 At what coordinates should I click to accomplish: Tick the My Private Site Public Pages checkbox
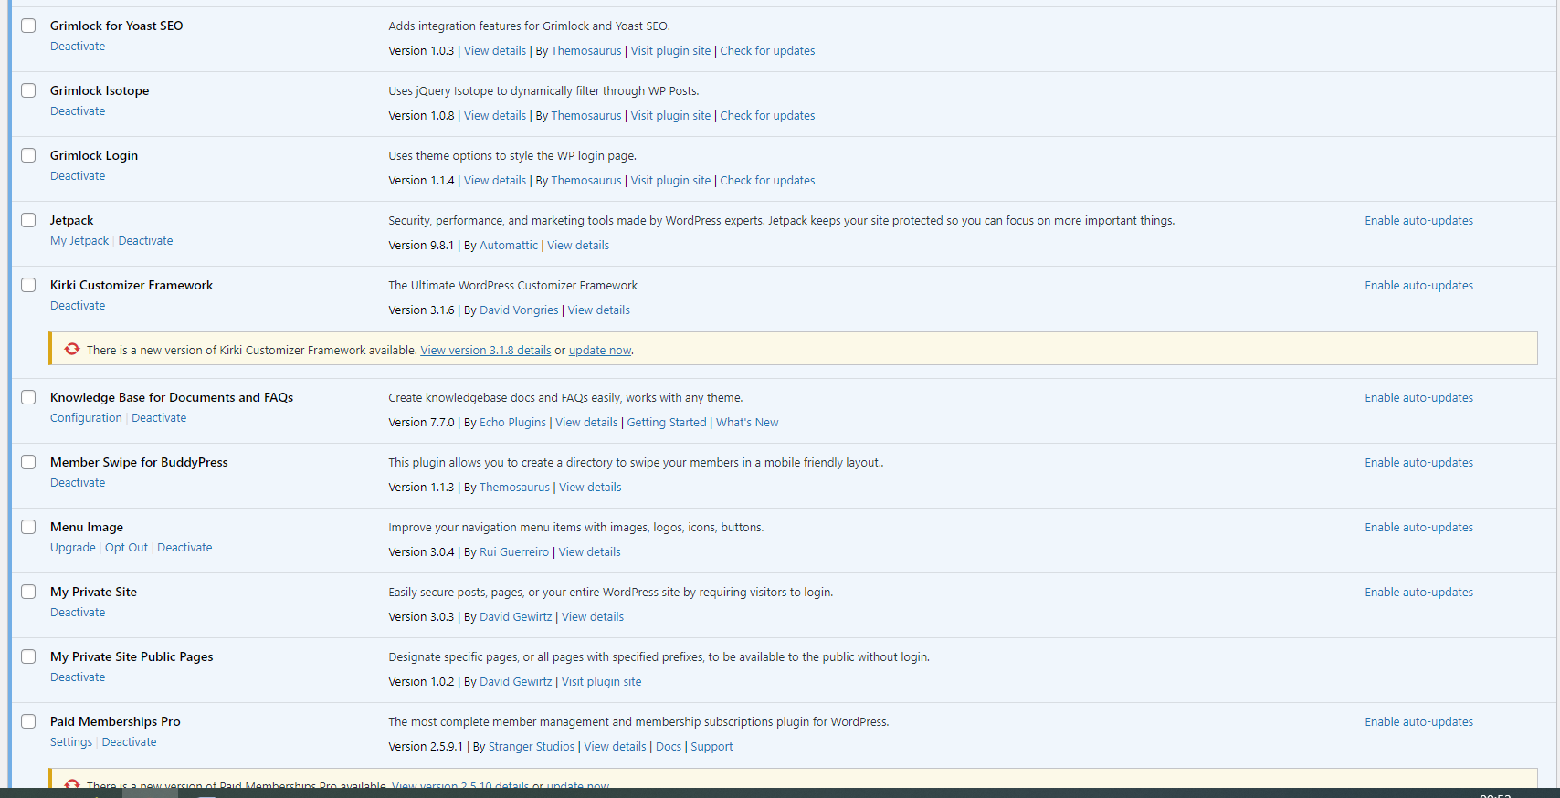28,656
